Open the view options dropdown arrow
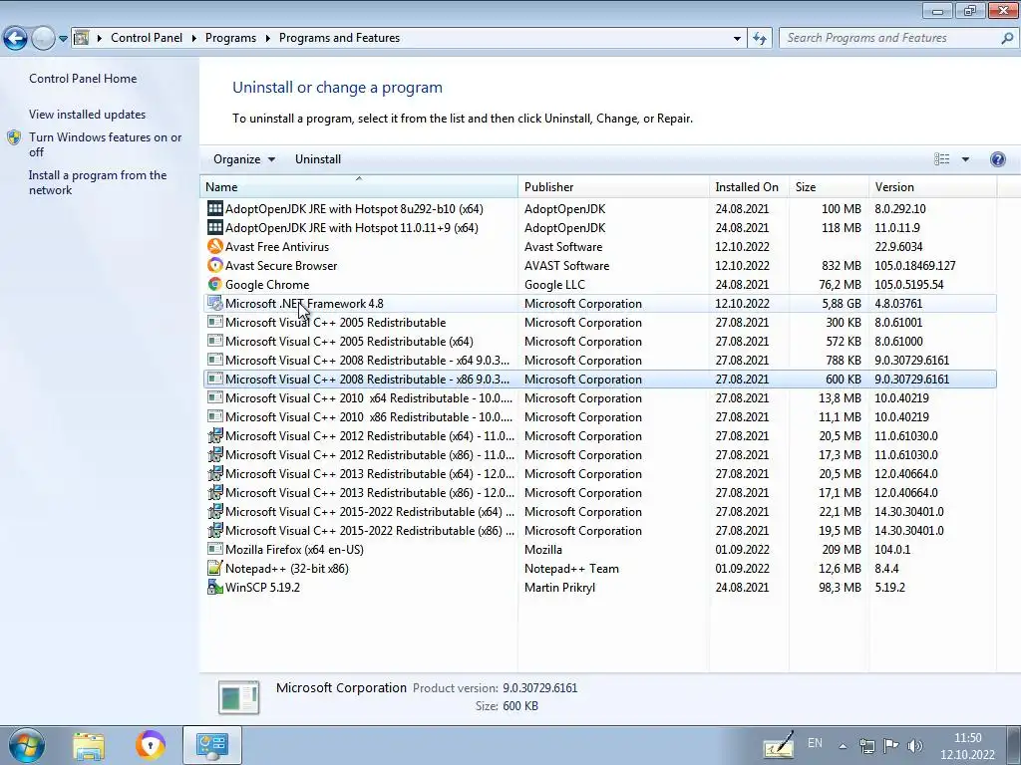 (x=965, y=159)
